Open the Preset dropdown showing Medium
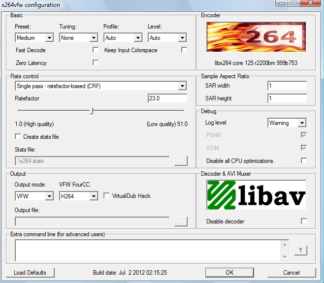 tap(34, 38)
